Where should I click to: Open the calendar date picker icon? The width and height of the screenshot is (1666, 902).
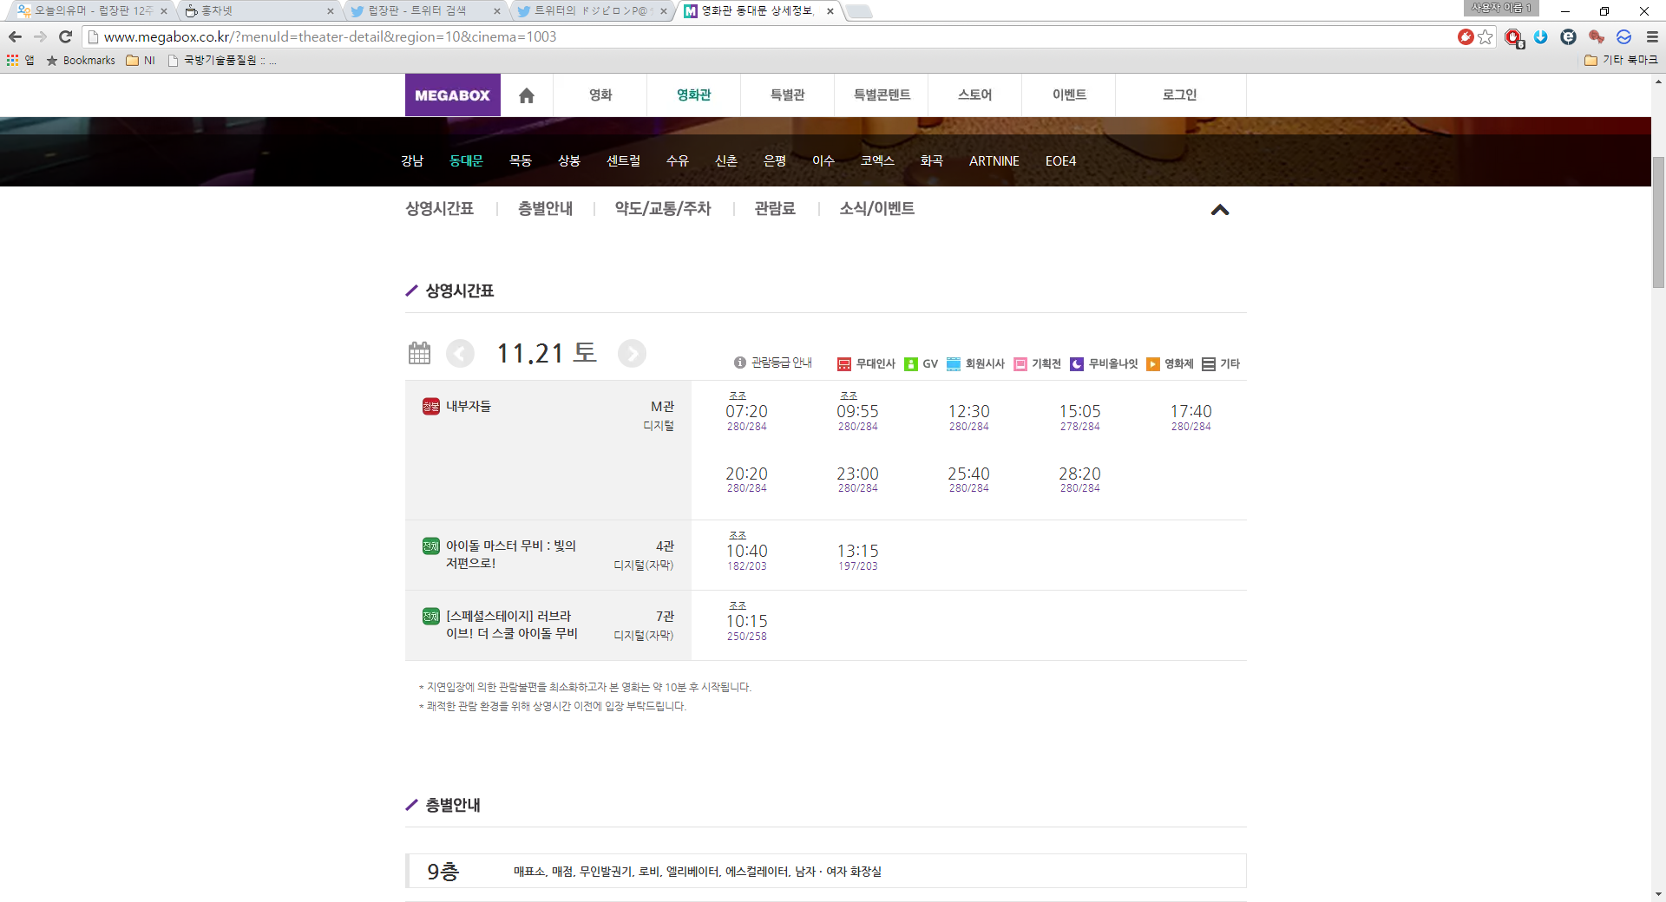419,353
